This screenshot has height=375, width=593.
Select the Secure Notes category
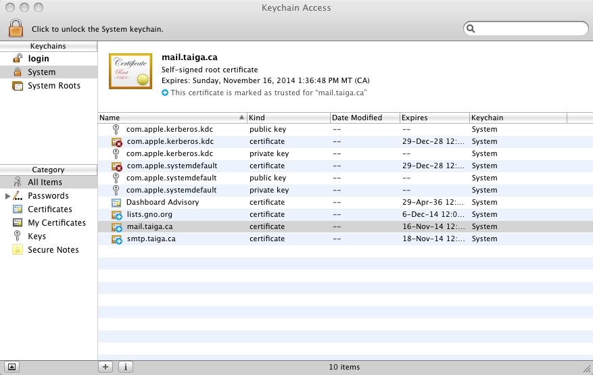click(53, 250)
